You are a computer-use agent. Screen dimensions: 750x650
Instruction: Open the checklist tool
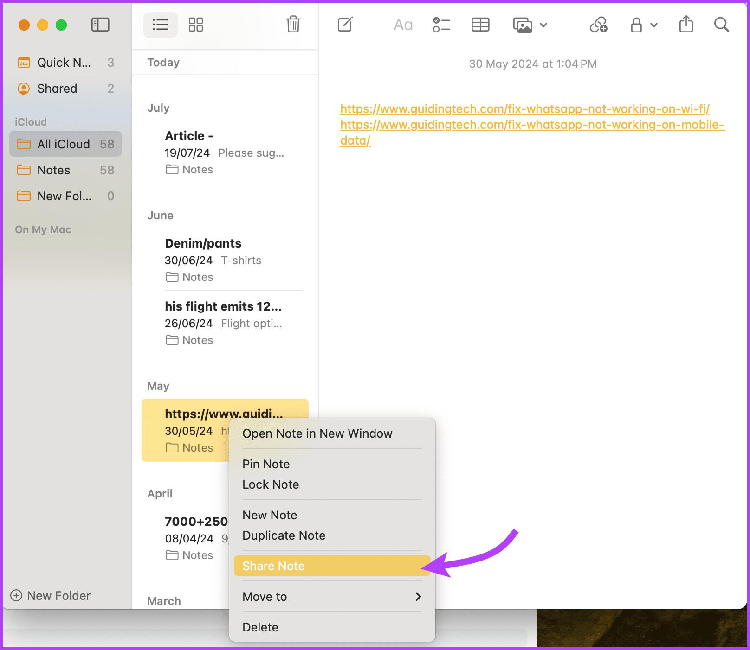(441, 25)
